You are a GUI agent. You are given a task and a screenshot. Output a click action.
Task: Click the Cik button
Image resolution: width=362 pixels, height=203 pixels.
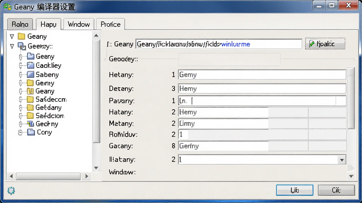coord(336,190)
